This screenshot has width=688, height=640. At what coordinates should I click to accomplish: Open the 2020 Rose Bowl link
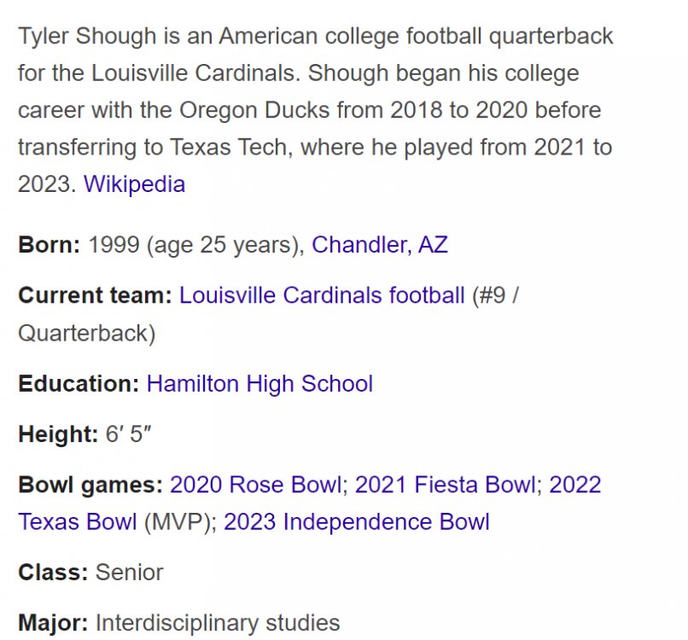256,486
